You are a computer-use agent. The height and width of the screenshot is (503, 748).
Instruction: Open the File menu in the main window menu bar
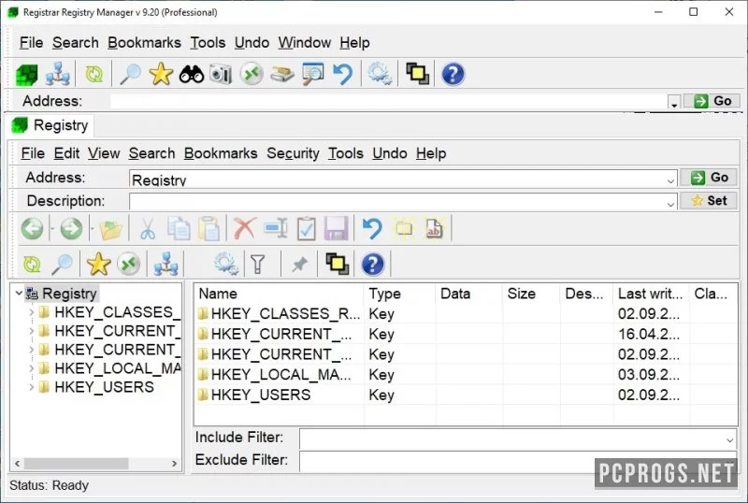click(31, 42)
